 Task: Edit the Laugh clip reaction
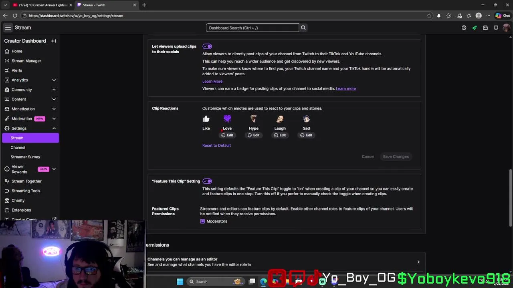coord(280,135)
